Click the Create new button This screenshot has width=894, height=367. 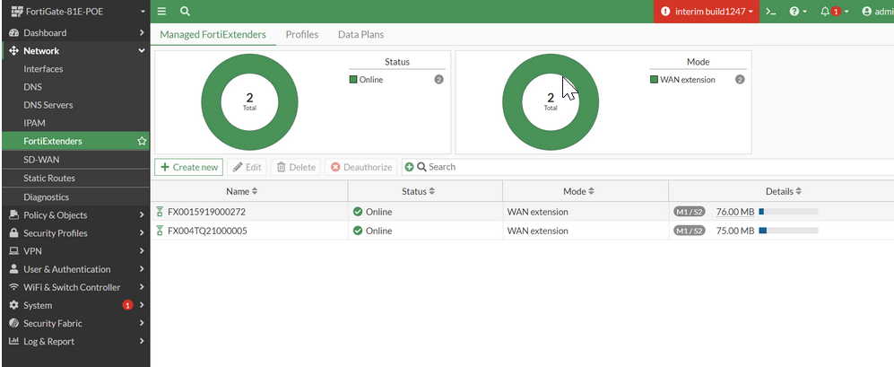pos(188,167)
